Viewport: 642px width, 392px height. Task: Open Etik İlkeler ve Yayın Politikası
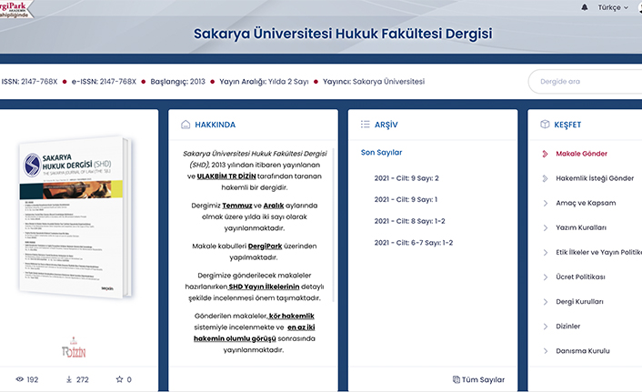pos(598,252)
